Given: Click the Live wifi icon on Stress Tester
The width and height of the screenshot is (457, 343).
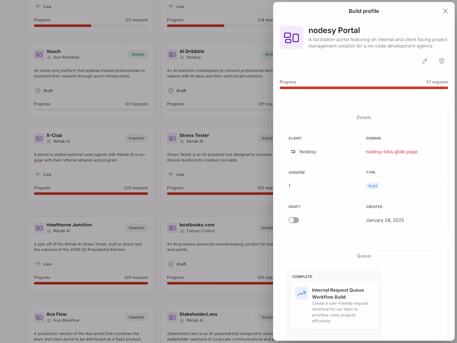Looking at the screenshot, I should click(x=171, y=175).
